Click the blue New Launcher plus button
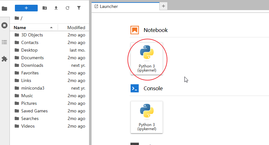The image size is (269, 145). (x=26, y=8)
